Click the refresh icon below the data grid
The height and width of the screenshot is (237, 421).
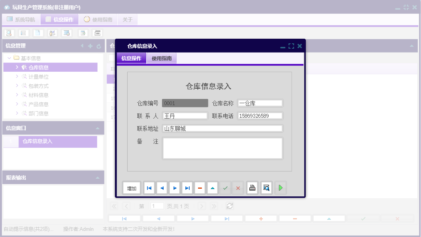coord(229,206)
